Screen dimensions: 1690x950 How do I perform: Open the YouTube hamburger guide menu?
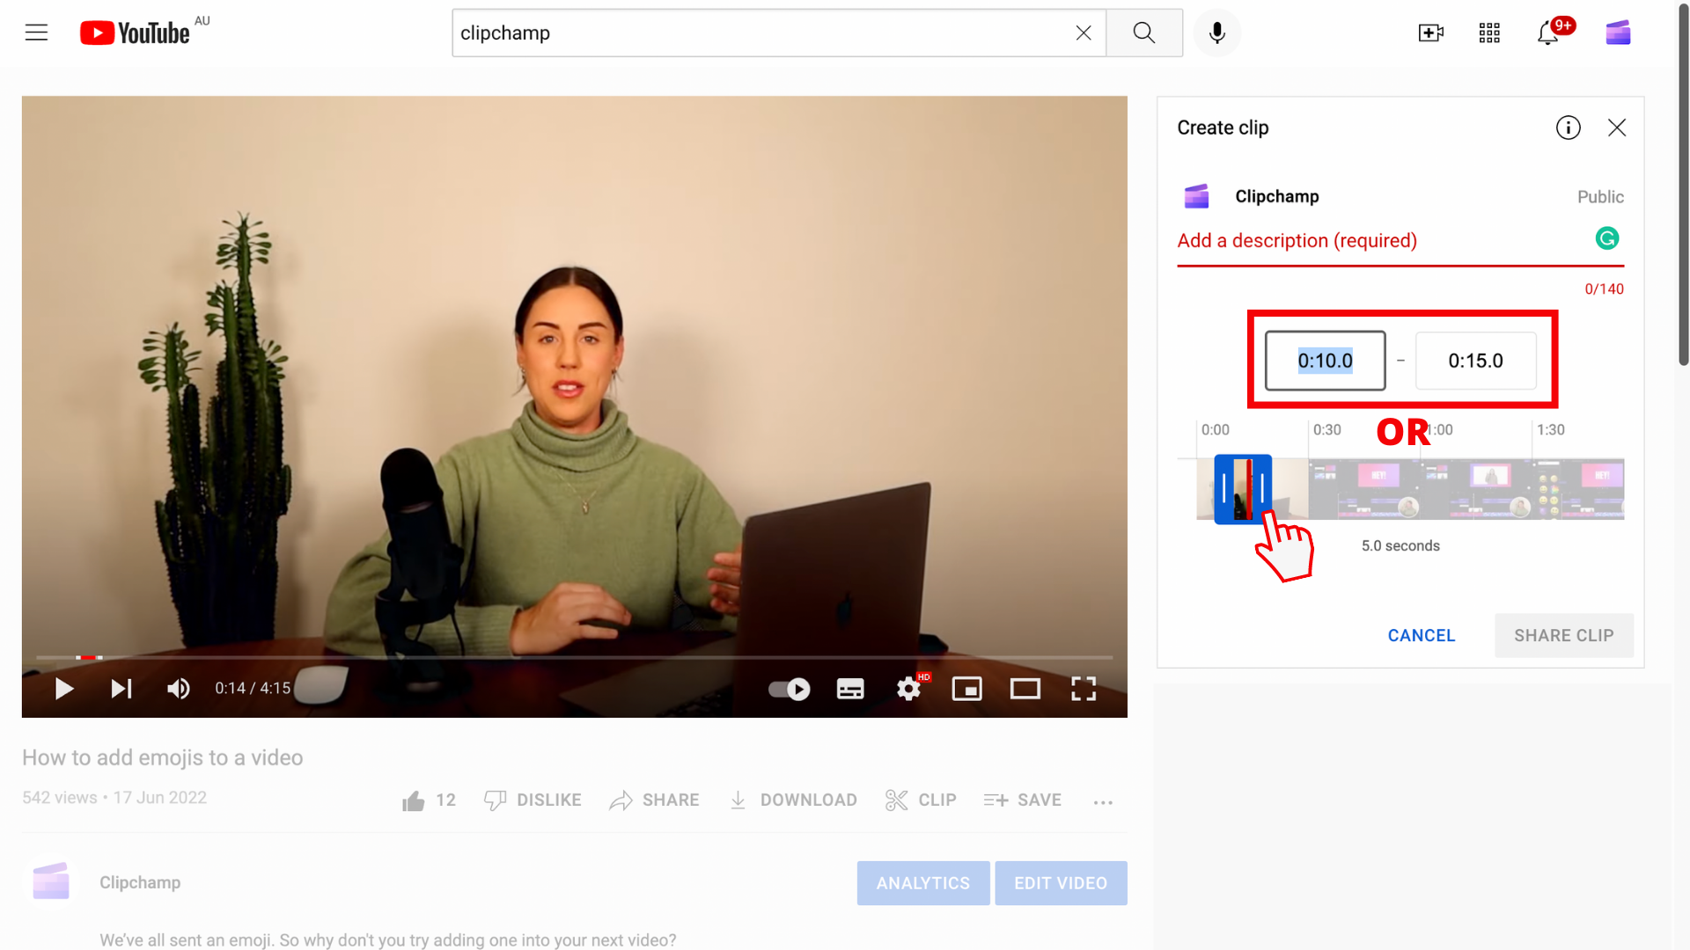click(36, 33)
